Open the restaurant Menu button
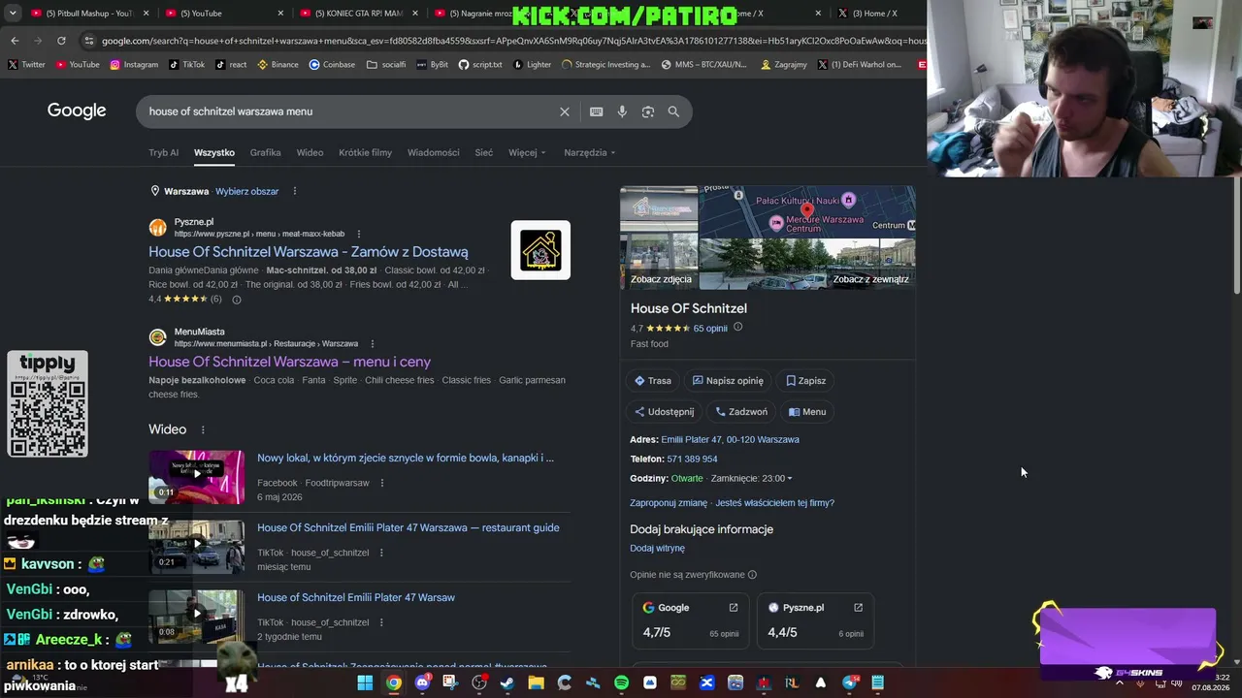Viewport: 1242px width, 698px height. pos(807,412)
